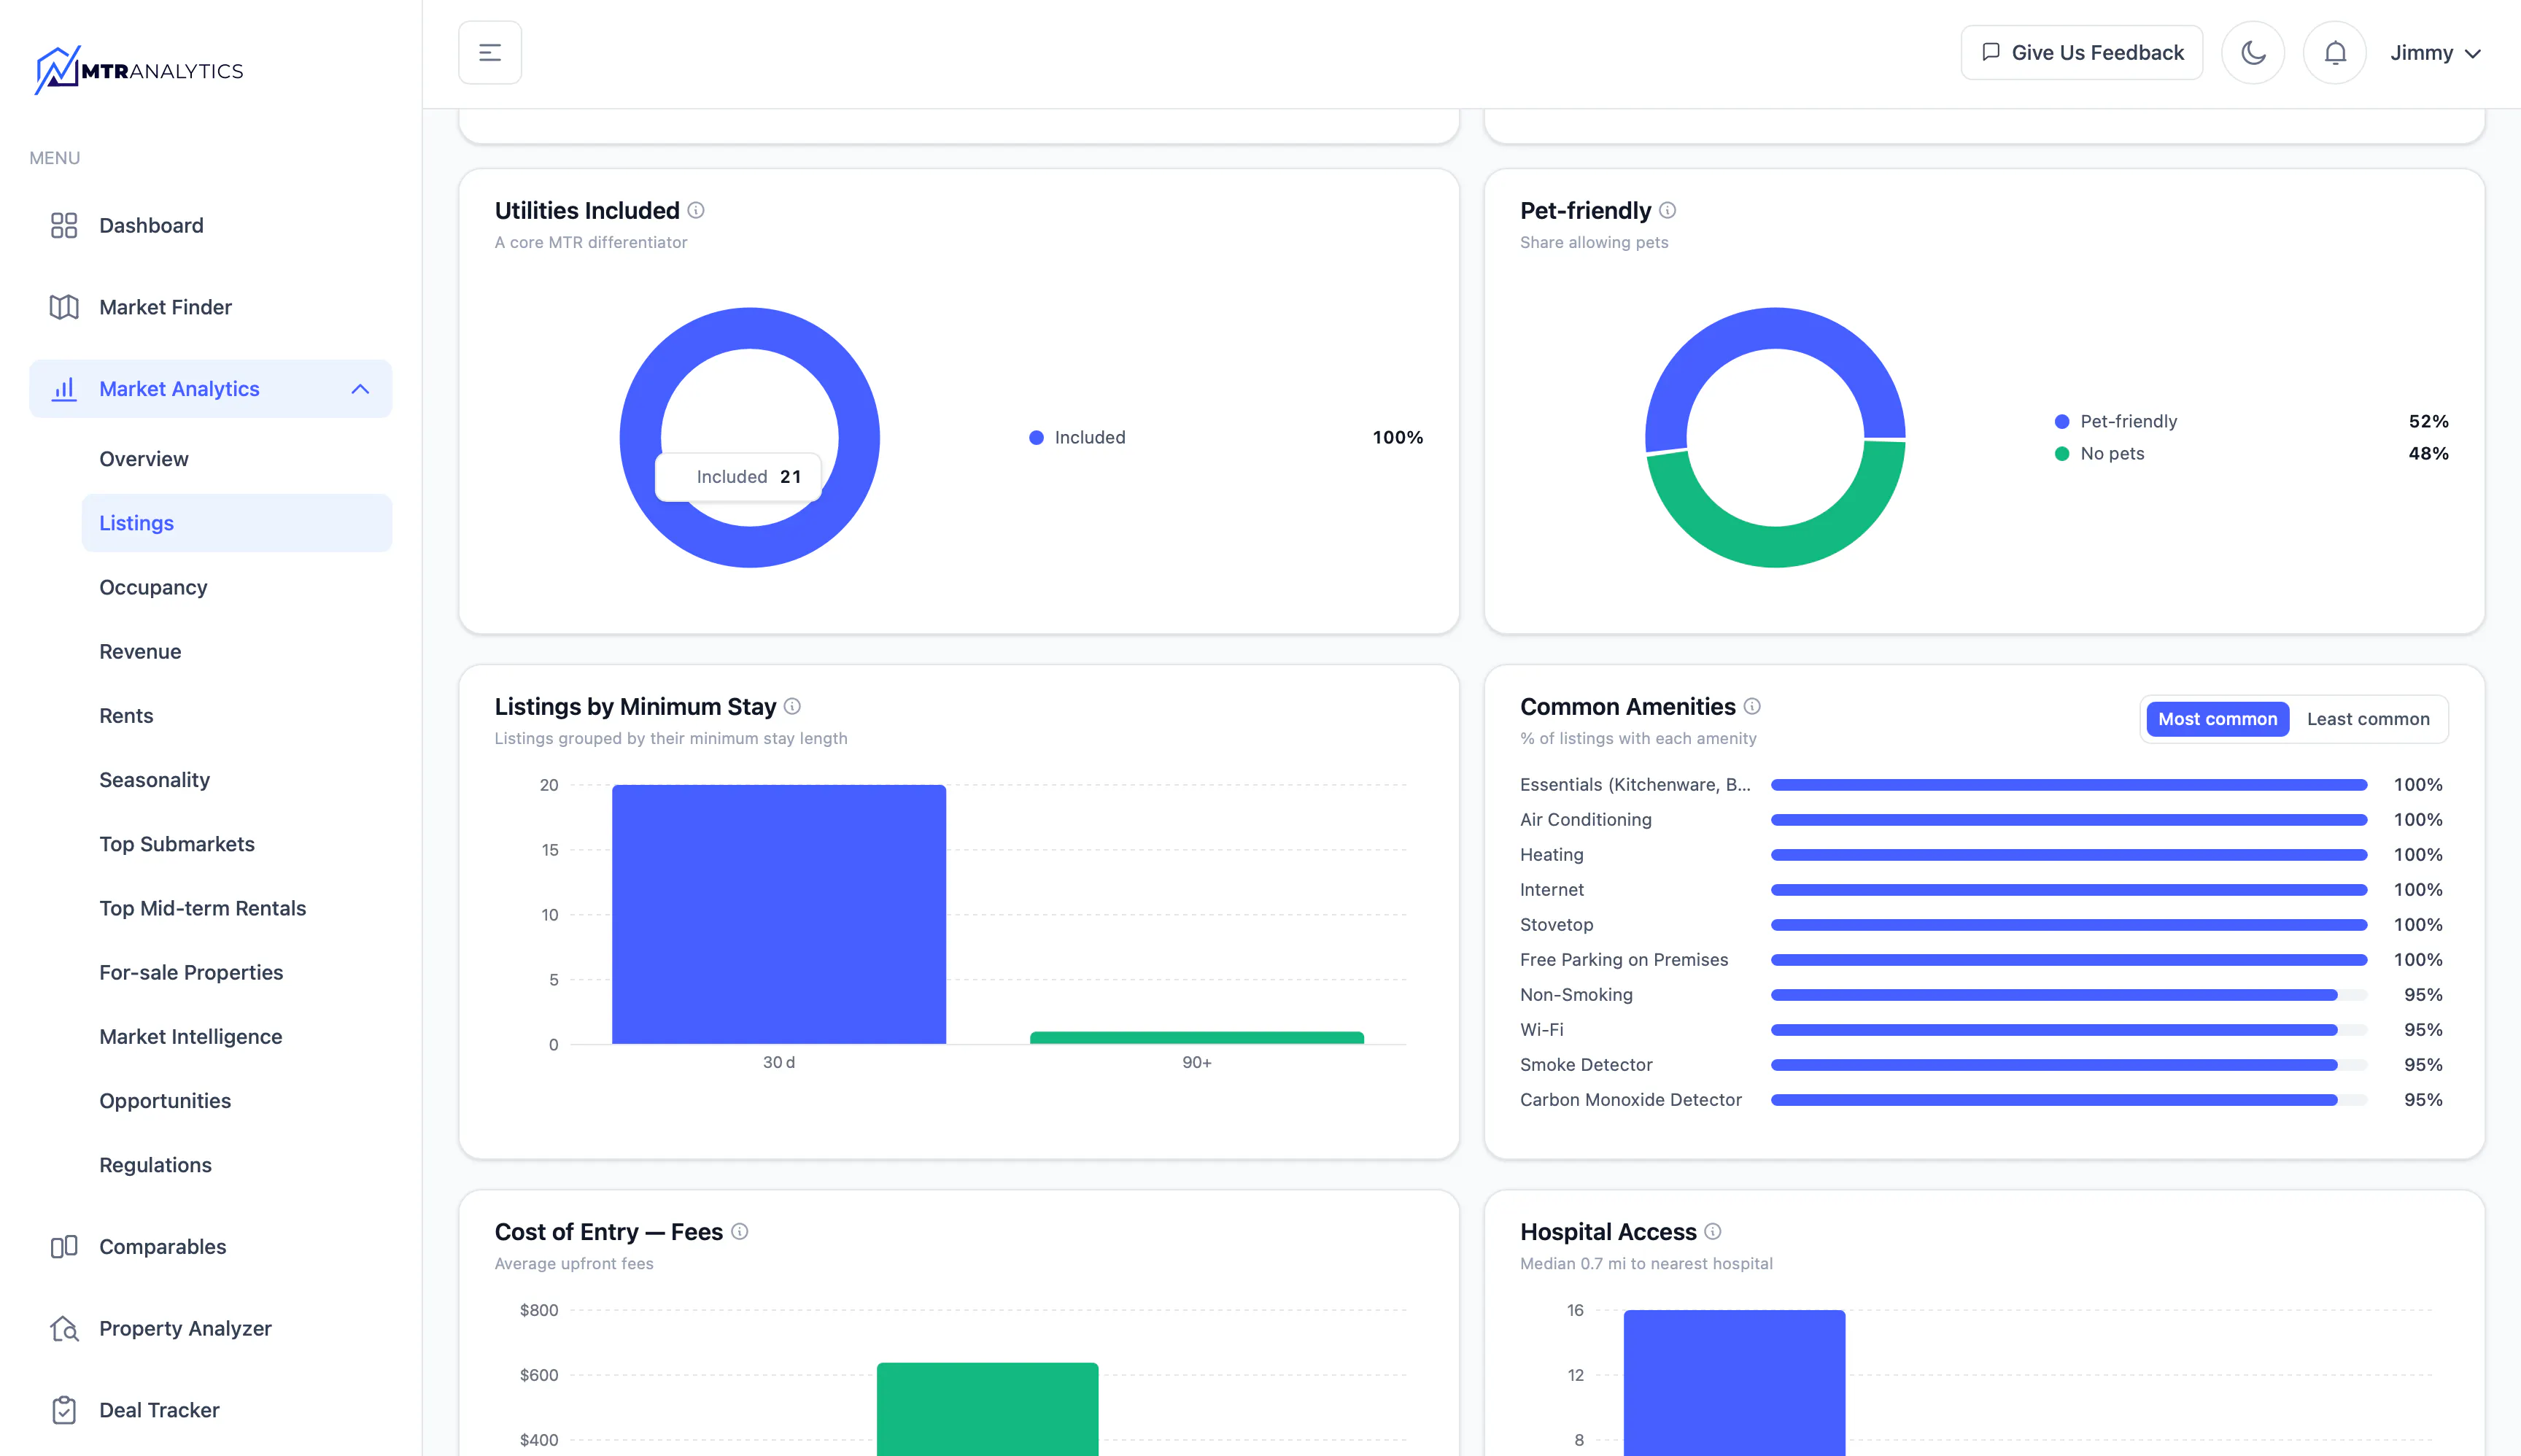
Task: Click info icon next to Utilities Included
Action: pos(696,210)
